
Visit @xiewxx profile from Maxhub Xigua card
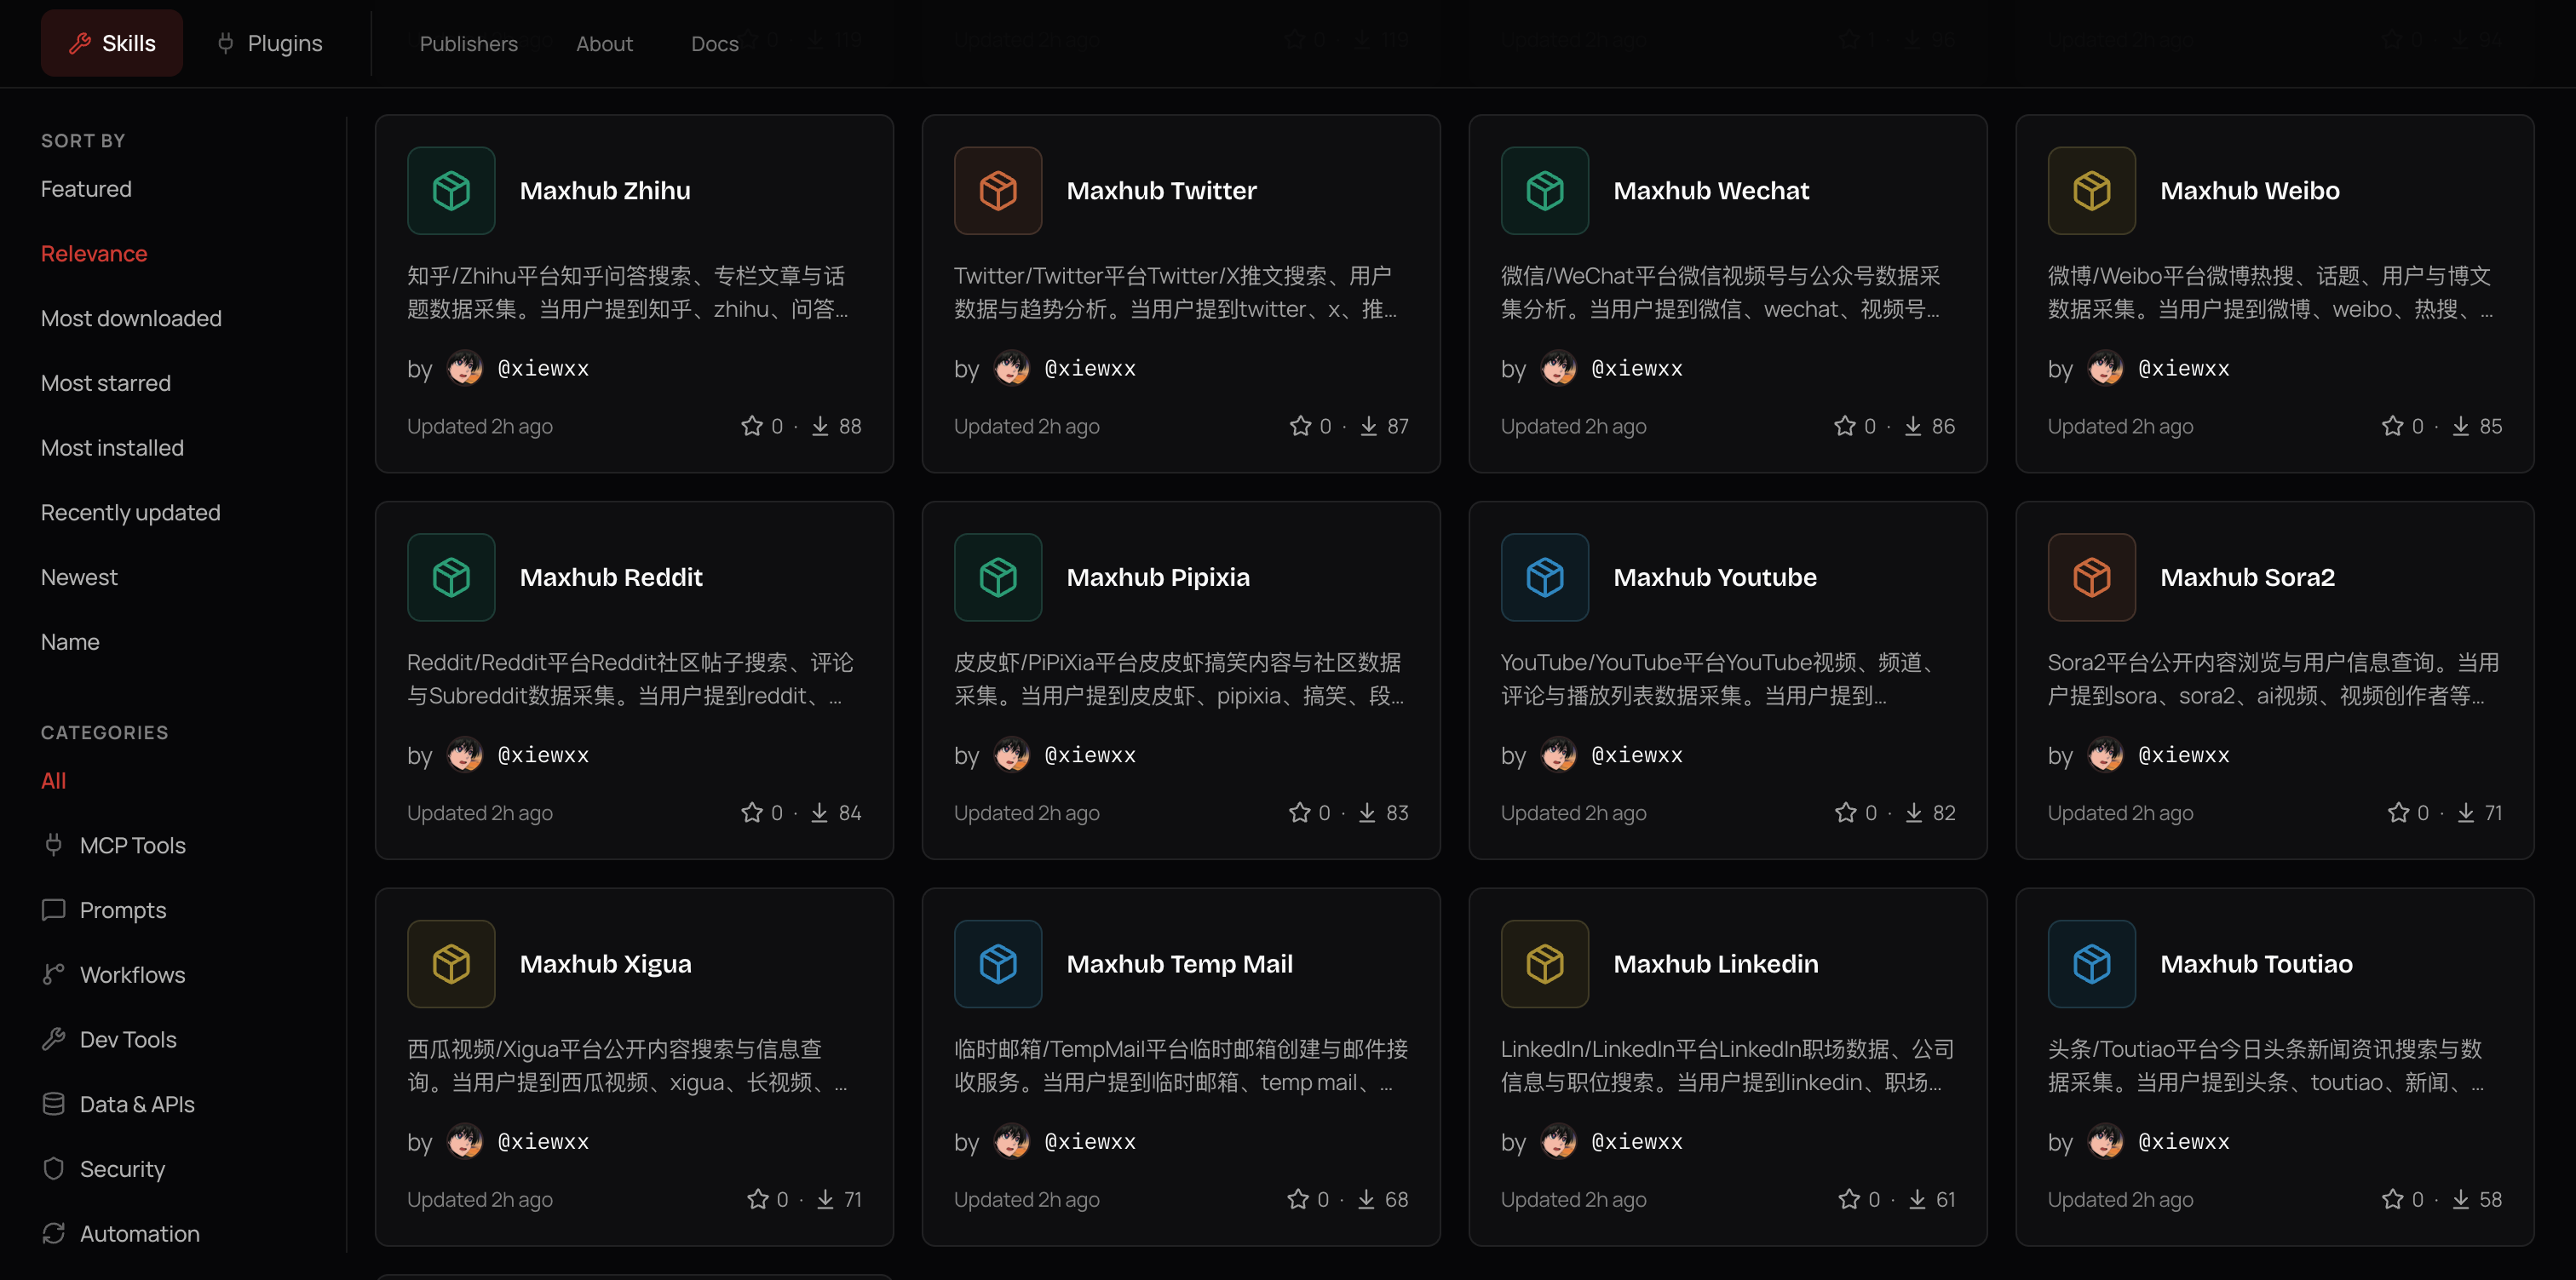(x=543, y=1141)
